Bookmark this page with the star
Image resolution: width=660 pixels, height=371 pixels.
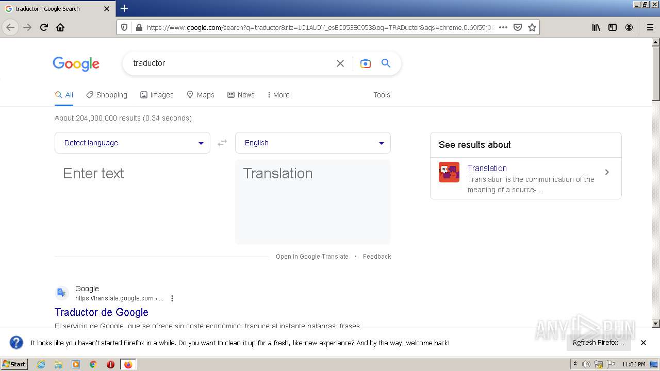[x=532, y=27]
